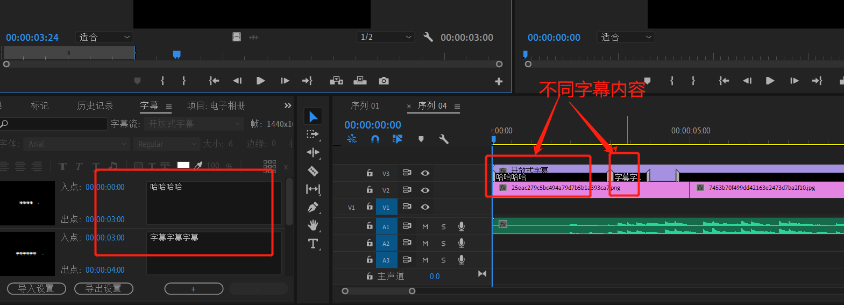Image resolution: width=844 pixels, height=305 pixels.
Task: Select the Type tool
Action: tap(313, 244)
